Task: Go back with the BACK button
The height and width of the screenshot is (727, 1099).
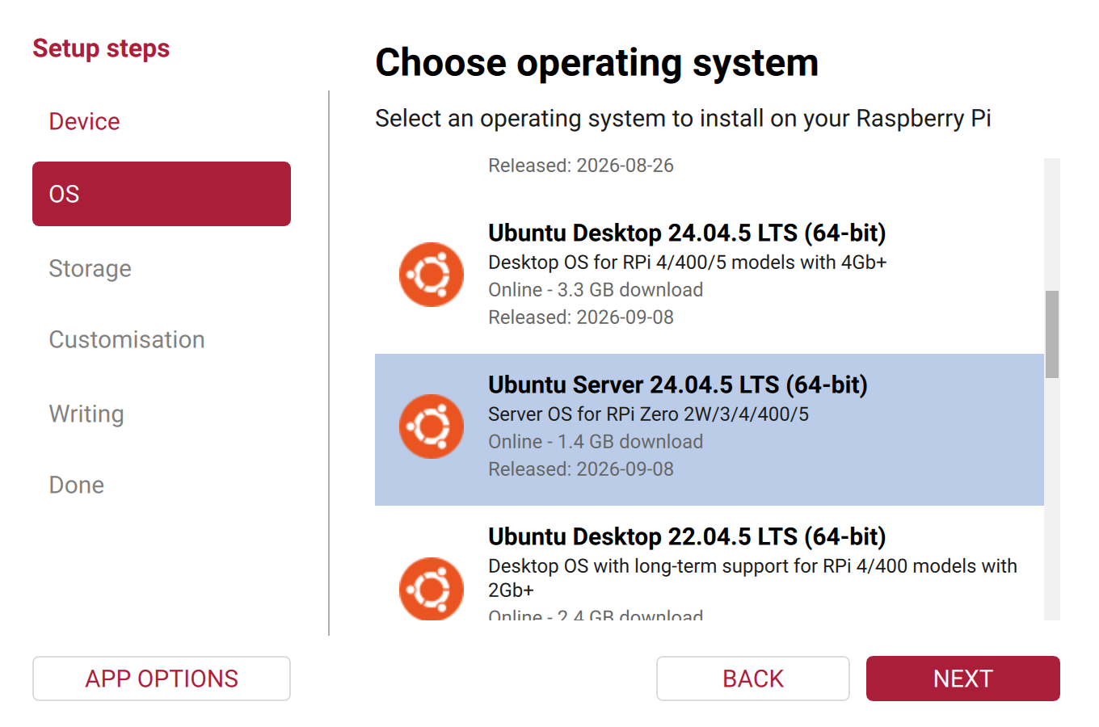Action: tap(753, 679)
